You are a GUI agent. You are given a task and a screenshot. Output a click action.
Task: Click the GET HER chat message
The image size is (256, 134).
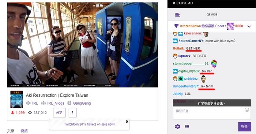click(193, 48)
